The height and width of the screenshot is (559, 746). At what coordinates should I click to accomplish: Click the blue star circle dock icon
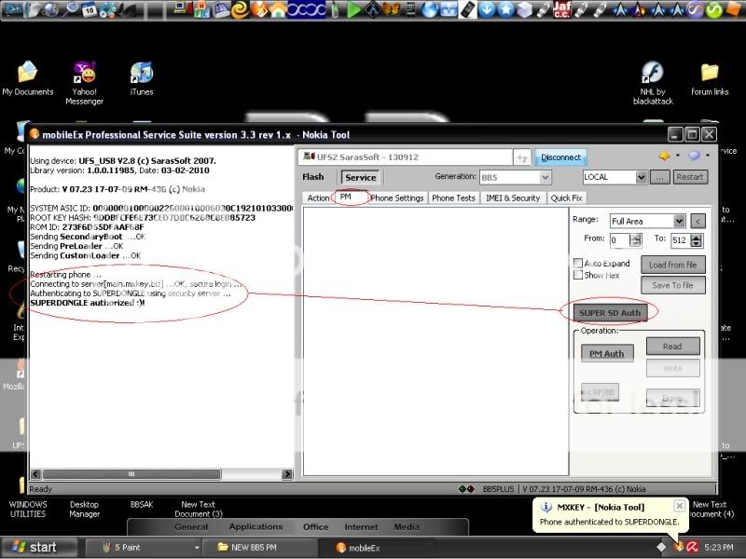click(505, 10)
